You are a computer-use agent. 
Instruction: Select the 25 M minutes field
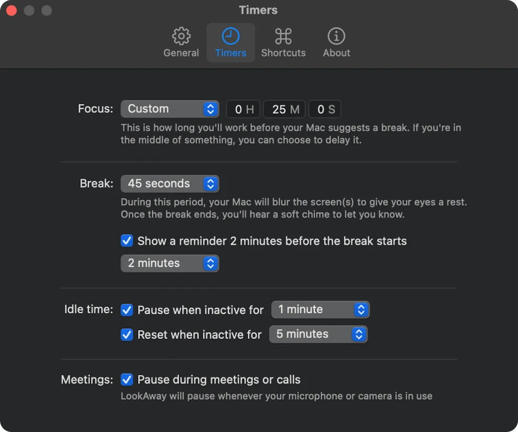pos(284,109)
